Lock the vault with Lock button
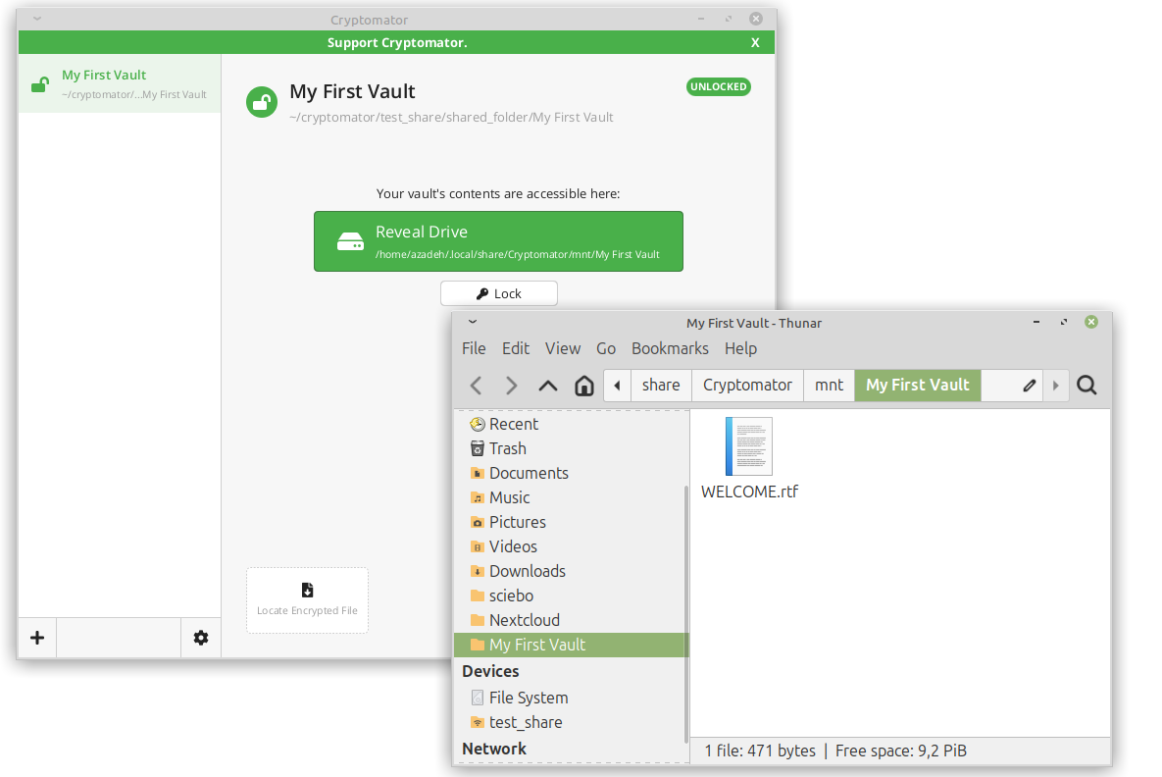 click(x=499, y=293)
